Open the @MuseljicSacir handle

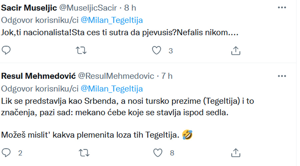pyautogui.click(x=88, y=8)
